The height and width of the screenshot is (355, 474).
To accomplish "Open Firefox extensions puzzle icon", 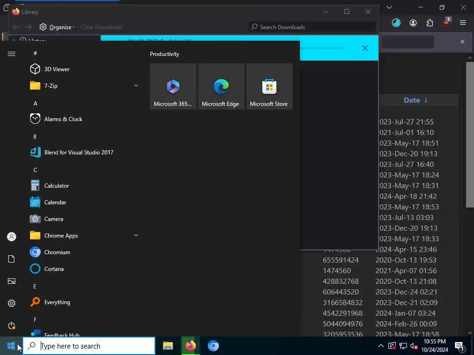I will (x=430, y=23).
